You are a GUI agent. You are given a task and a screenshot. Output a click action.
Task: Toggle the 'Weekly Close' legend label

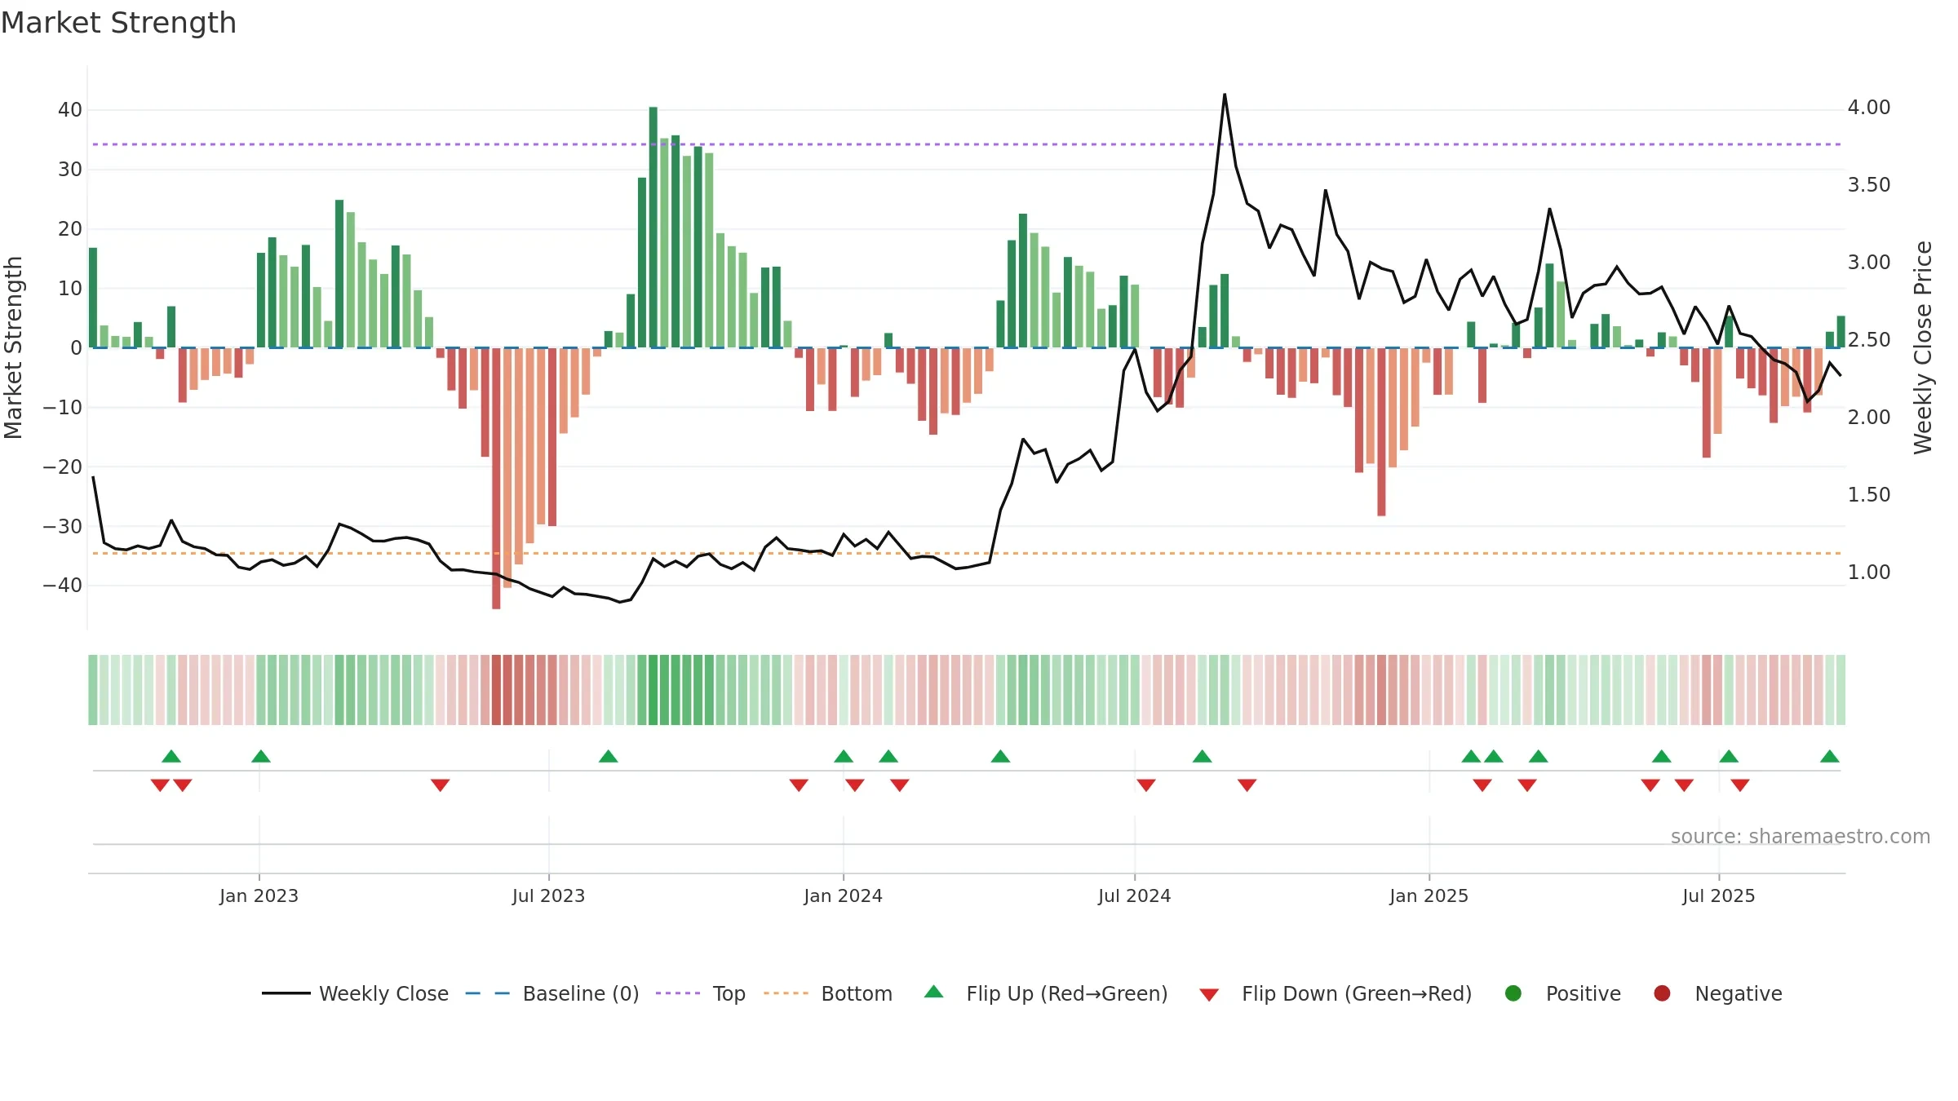pos(383,993)
